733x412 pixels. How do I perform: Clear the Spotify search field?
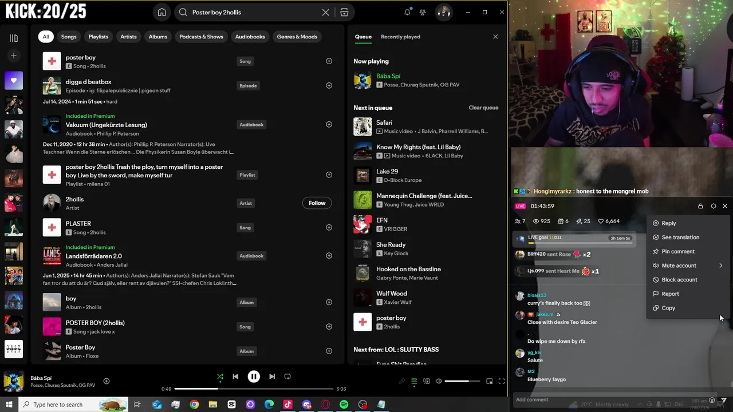325,12
